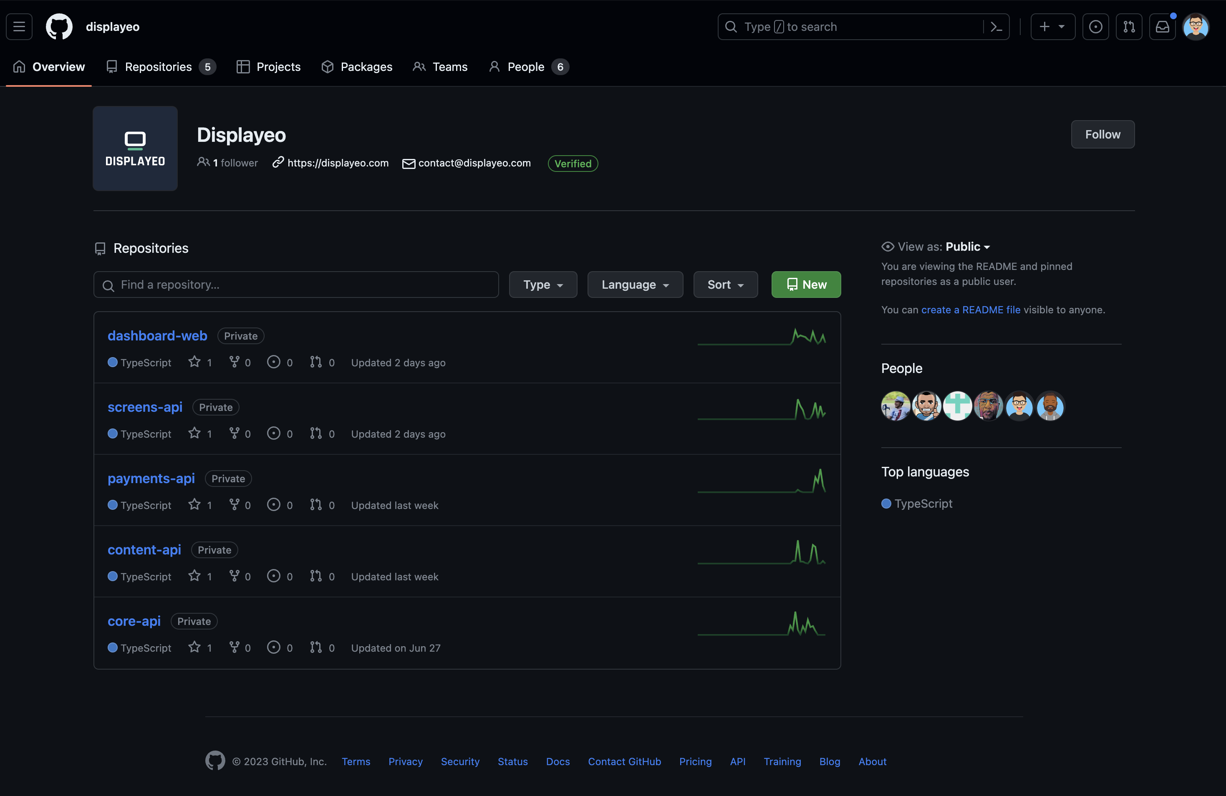Click the fork count on screens-api
The height and width of the screenshot is (796, 1226).
pos(240,434)
